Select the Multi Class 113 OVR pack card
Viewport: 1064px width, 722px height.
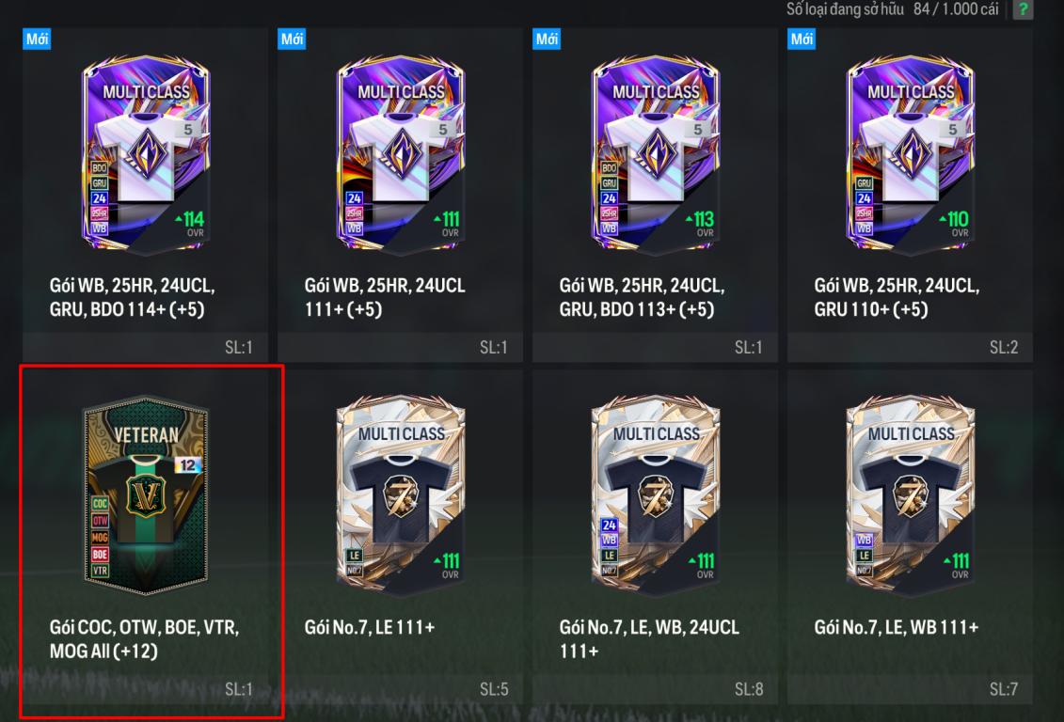[x=656, y=154]
